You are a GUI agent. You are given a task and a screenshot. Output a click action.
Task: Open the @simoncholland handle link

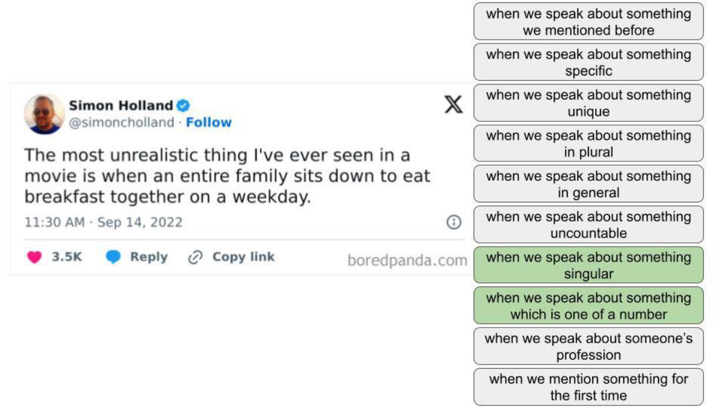tap(121, 122)
